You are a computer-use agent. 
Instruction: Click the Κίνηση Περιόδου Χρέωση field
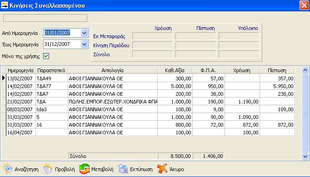click(x=152, y=45)
